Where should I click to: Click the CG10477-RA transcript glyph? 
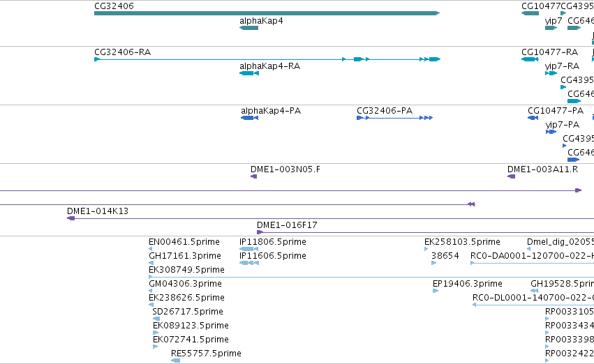point(530,59)
